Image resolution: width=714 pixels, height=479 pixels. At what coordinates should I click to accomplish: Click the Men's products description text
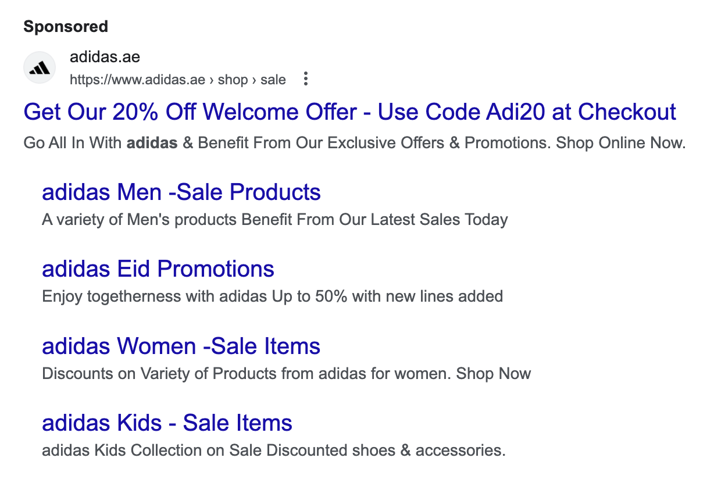(x=274, y=220)
